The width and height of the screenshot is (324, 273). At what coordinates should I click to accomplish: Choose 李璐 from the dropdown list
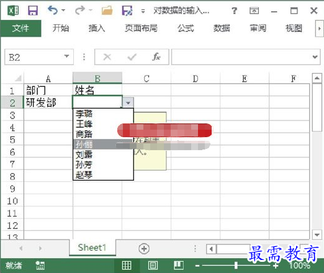point(103,114)
